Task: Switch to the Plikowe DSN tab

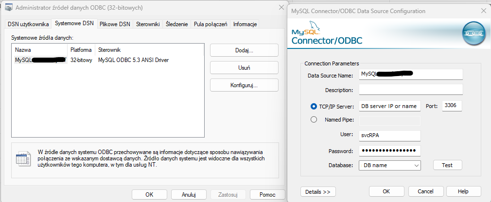Action: pos(115,24)
